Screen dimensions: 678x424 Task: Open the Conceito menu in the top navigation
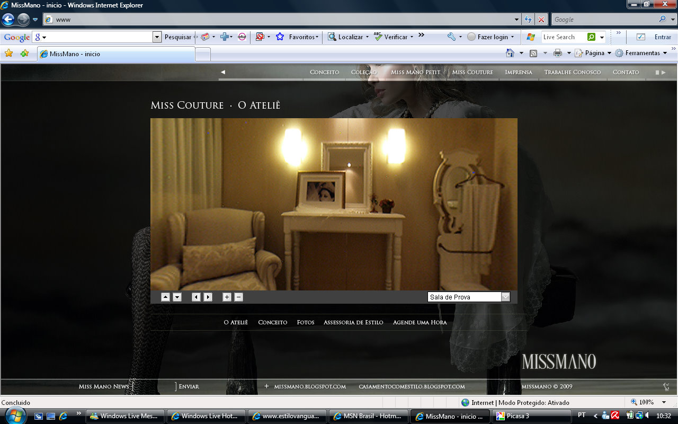tap(324, 72)
